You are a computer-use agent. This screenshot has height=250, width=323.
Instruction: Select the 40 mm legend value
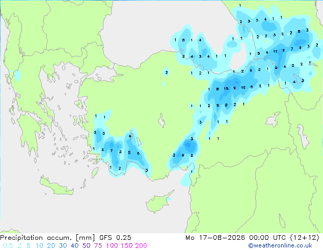click(x=74, y=246)
